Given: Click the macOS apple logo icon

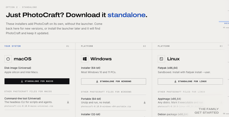Looking at the screenshot, I should pos(8,59).
